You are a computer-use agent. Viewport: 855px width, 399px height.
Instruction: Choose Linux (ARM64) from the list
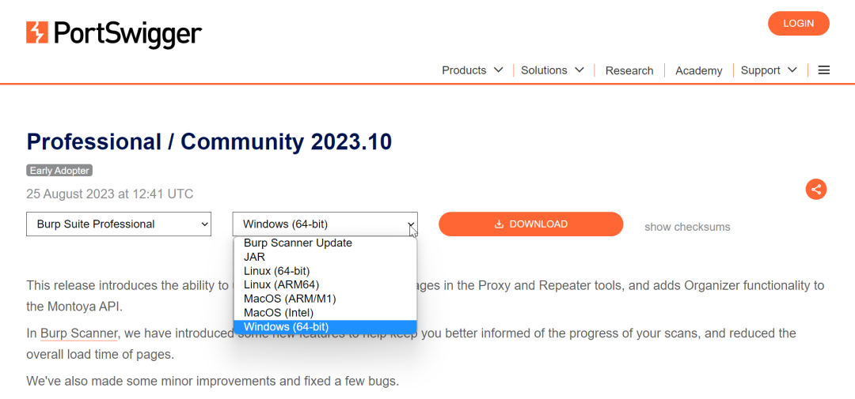pyautogui.click(x=325, y=284)
